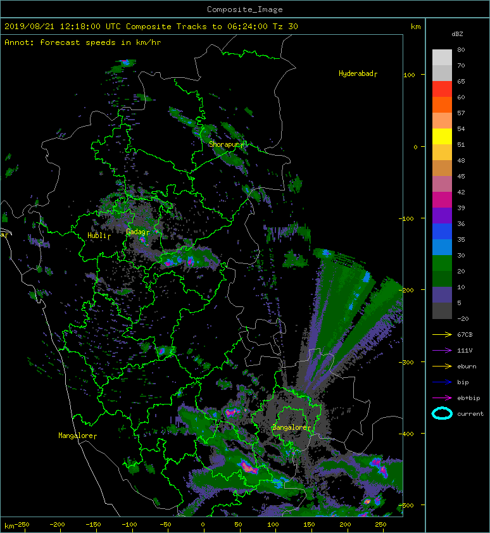Select the tan 48 dBZ swatch
This screenshot has height=533, width=490.
442,168
